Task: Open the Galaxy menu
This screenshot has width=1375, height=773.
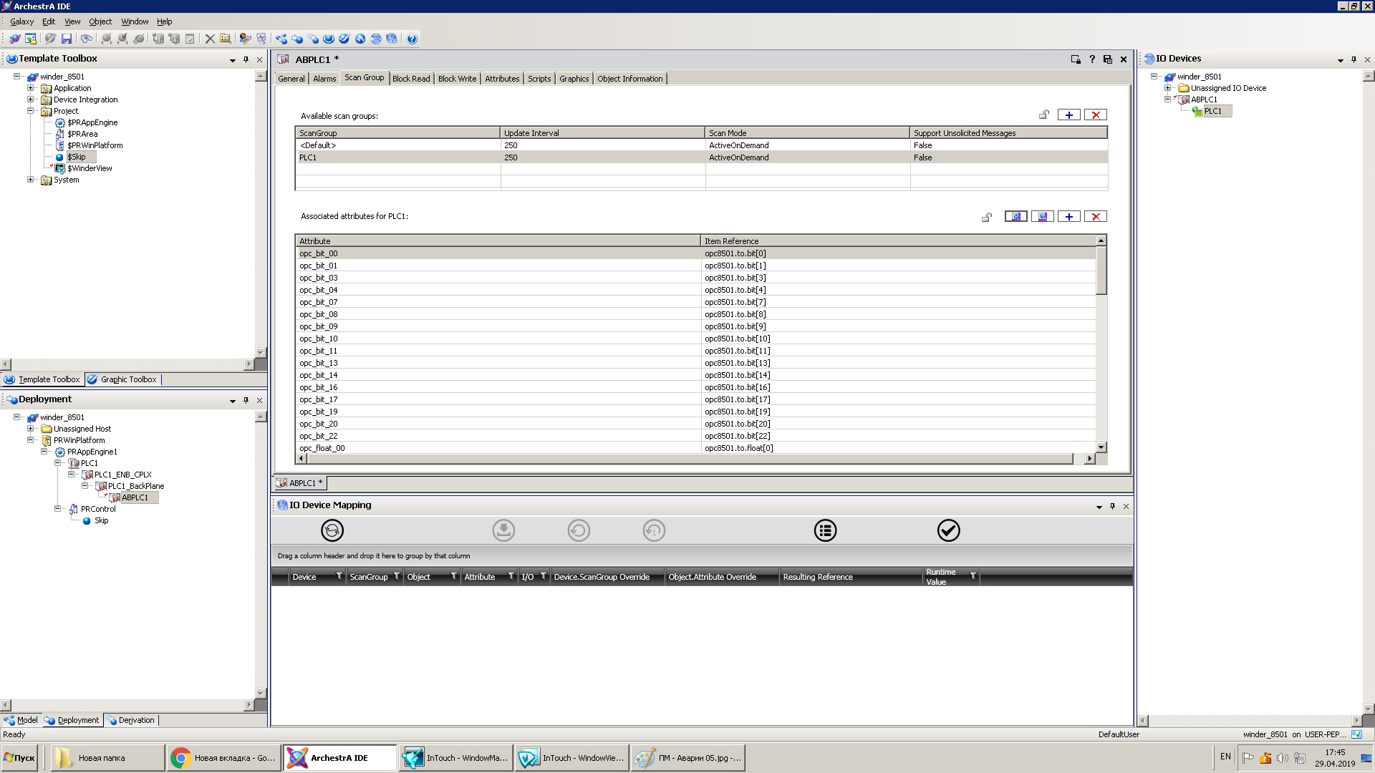Action: [21, 21]
